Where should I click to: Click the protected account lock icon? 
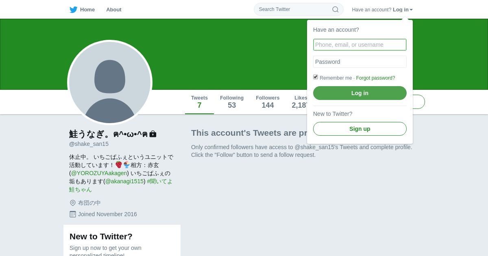tap(153, 134)
